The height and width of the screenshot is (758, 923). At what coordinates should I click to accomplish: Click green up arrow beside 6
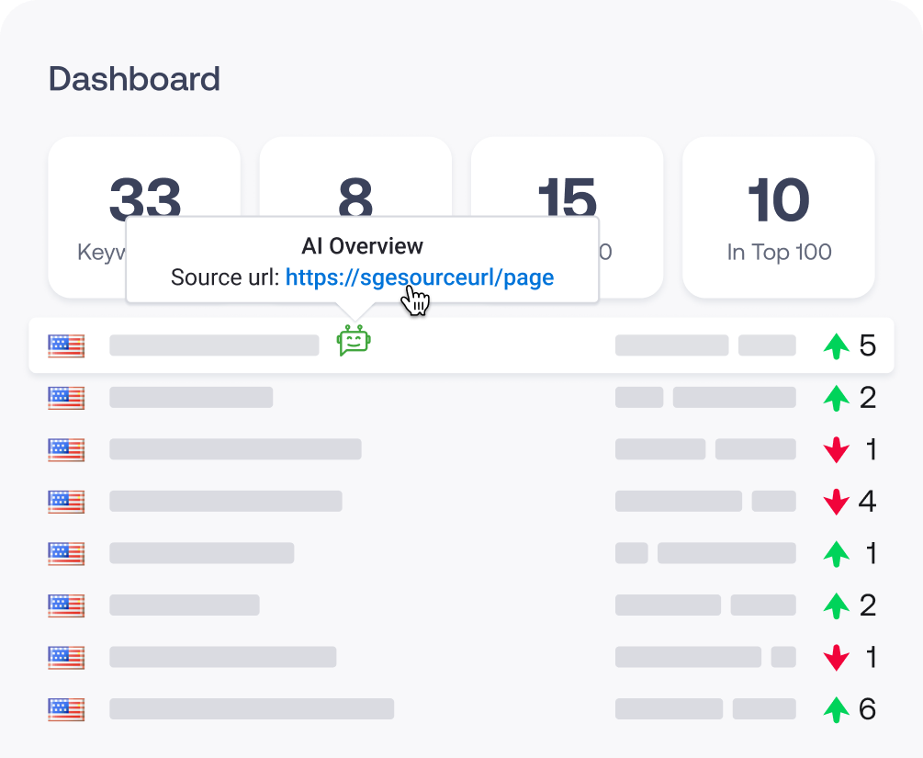point(836,709)
